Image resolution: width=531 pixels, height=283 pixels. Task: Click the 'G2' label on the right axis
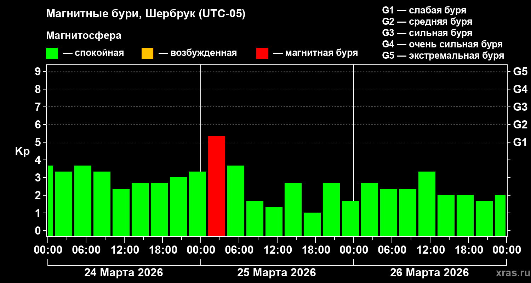520,125
